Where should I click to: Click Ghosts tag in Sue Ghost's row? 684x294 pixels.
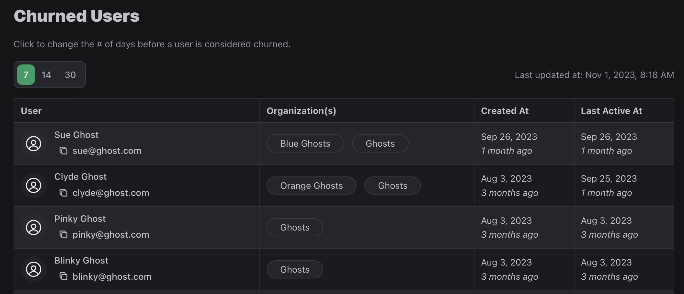tap(380, 144)
